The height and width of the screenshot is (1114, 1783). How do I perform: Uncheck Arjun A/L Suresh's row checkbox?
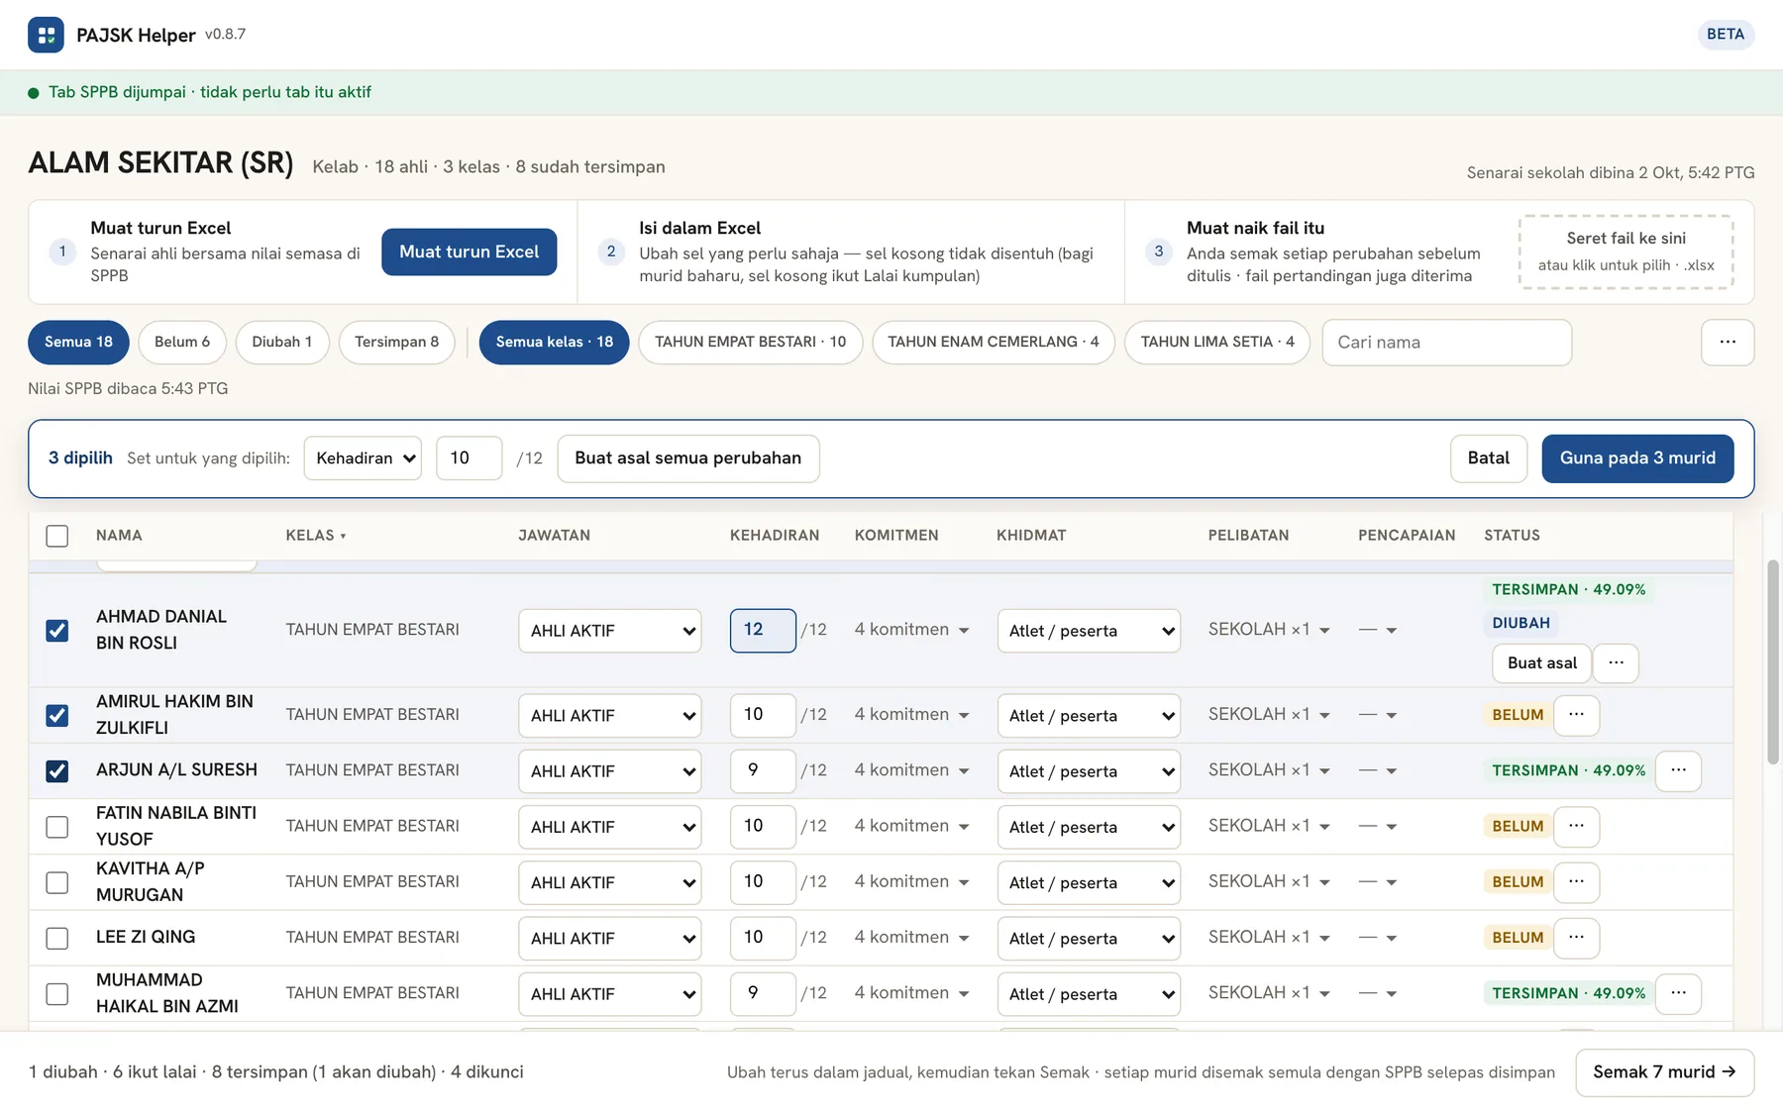57,770
